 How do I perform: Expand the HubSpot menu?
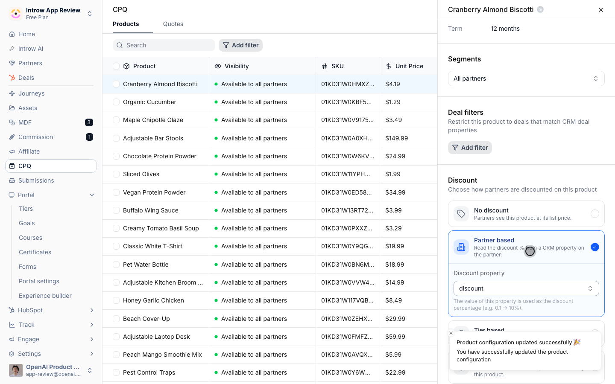point(92,310)
